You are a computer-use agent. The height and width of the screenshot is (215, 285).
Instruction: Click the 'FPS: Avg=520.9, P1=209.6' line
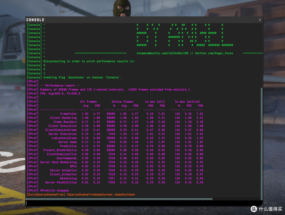point(53,93)
